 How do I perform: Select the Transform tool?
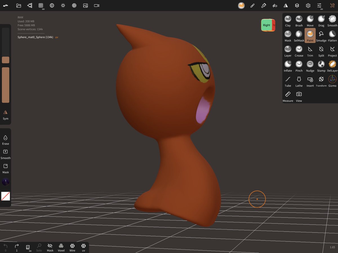[321, 82]
